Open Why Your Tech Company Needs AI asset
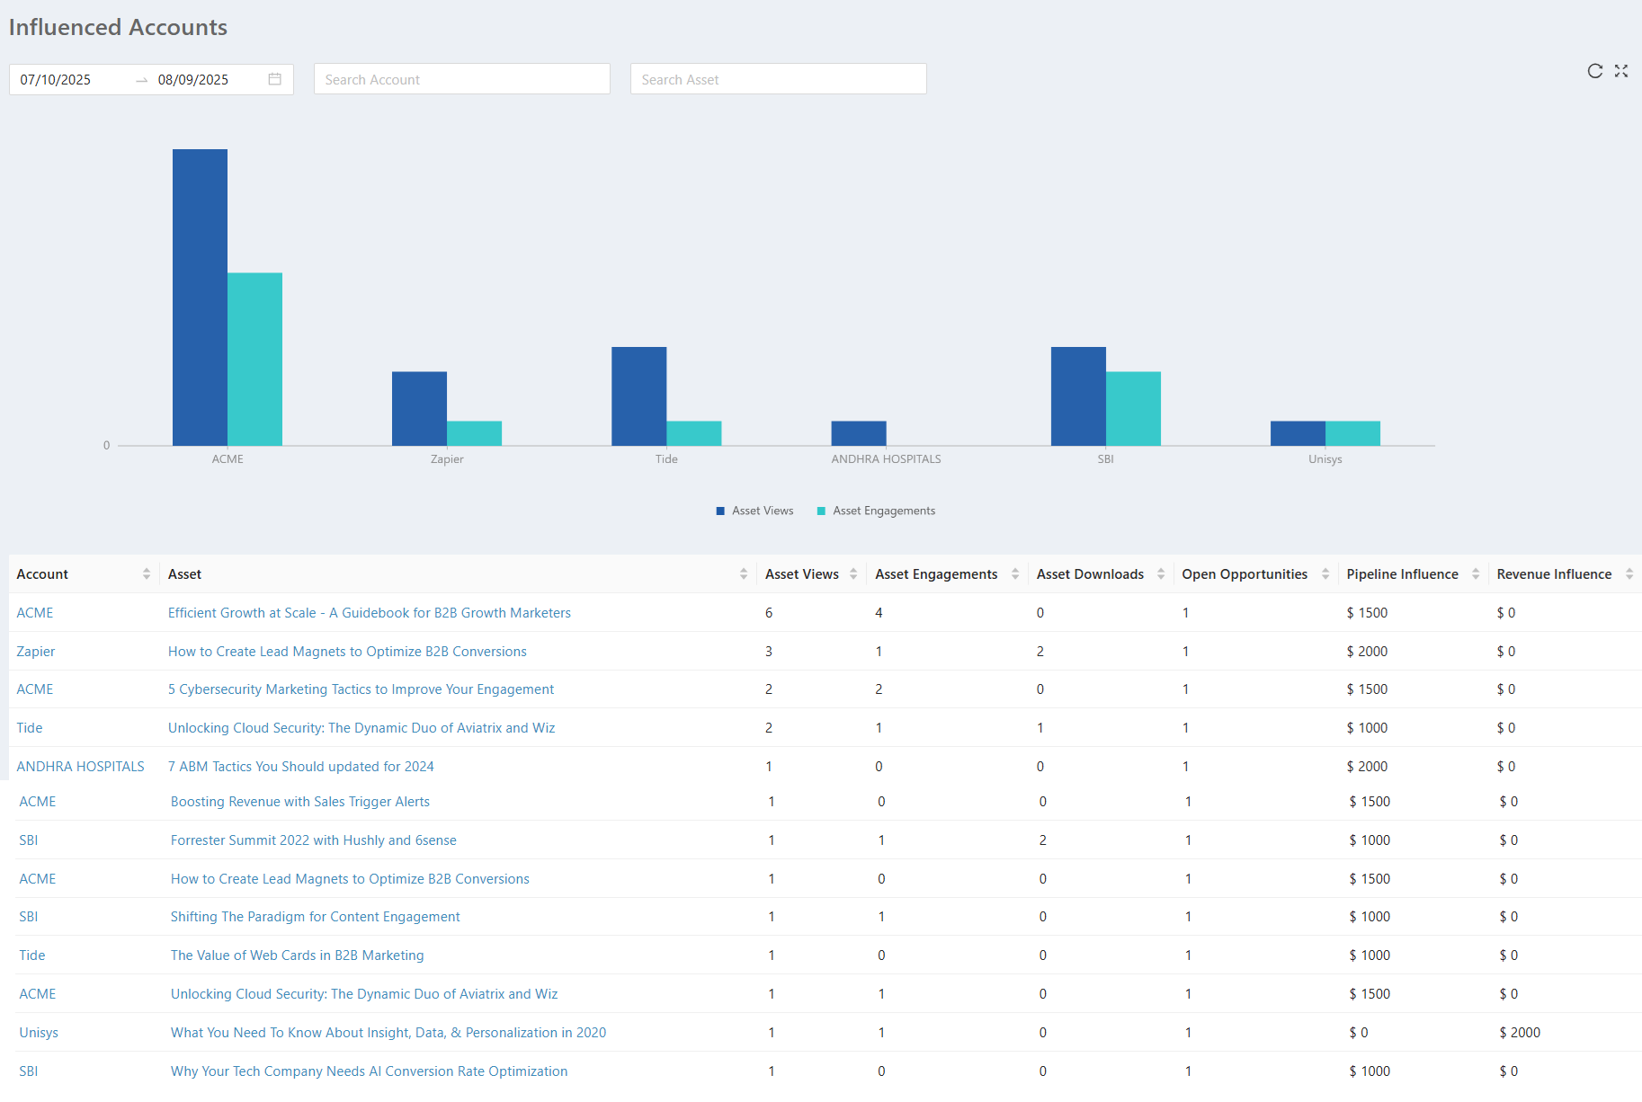1642x1102 pixels. point(370,1071)
